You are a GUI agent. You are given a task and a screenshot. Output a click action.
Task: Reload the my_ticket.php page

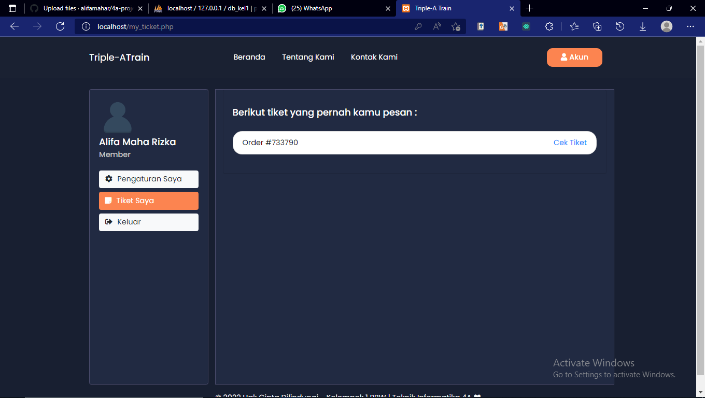pos(60,26)
